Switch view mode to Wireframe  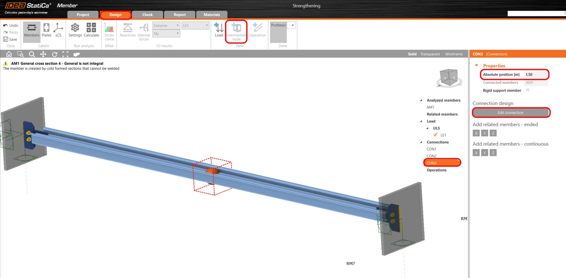click(454, 54)
